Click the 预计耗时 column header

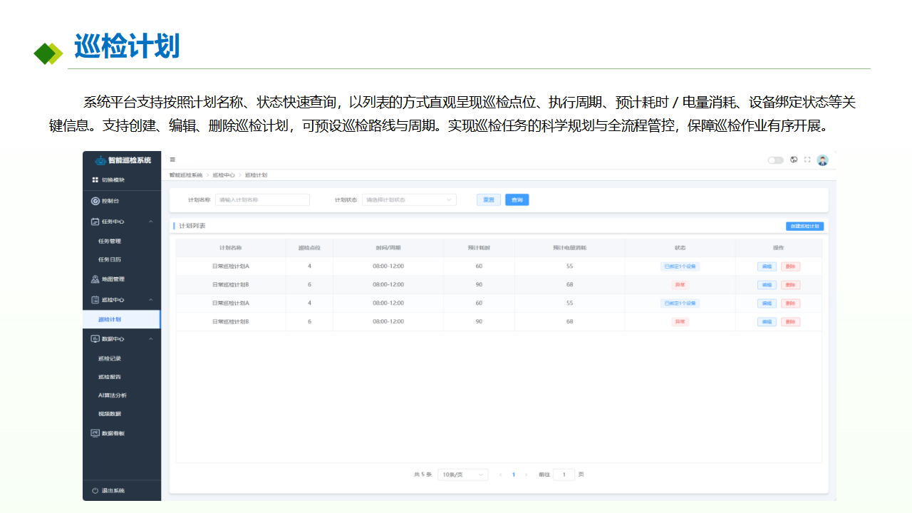479,248
